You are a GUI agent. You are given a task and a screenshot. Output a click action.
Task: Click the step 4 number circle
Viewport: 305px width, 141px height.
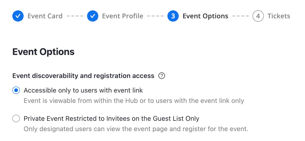click(258, 16)
